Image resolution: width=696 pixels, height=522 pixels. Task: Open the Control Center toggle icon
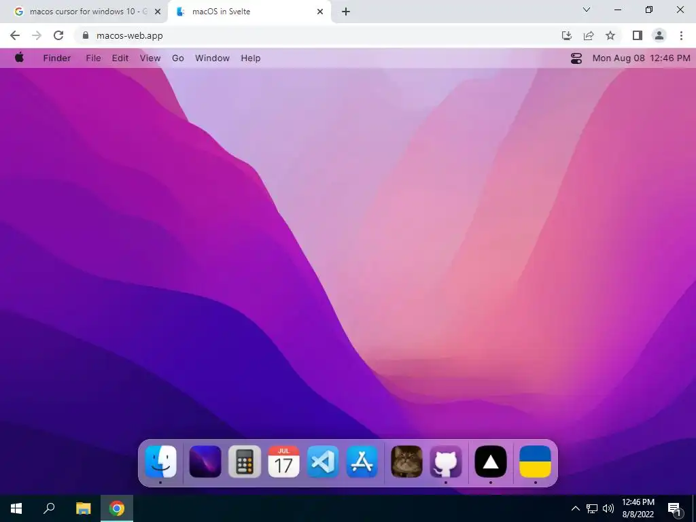pos(576,58)
